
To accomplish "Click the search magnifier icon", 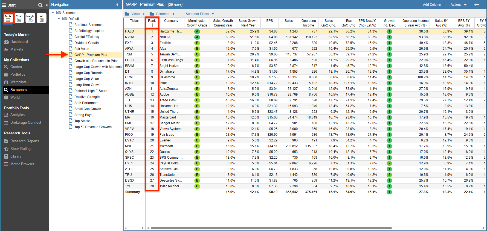I will 40,5.
